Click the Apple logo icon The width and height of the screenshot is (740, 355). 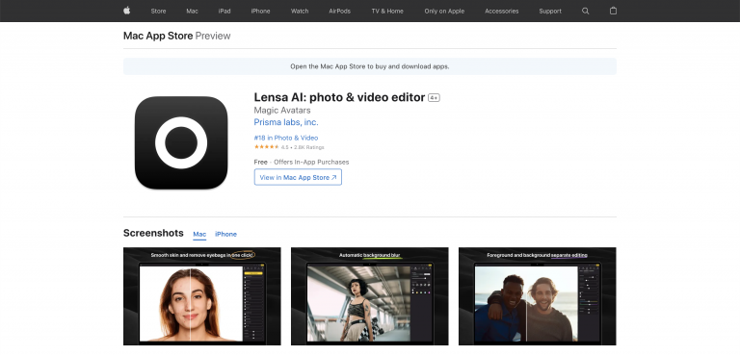tap(127, 11)
